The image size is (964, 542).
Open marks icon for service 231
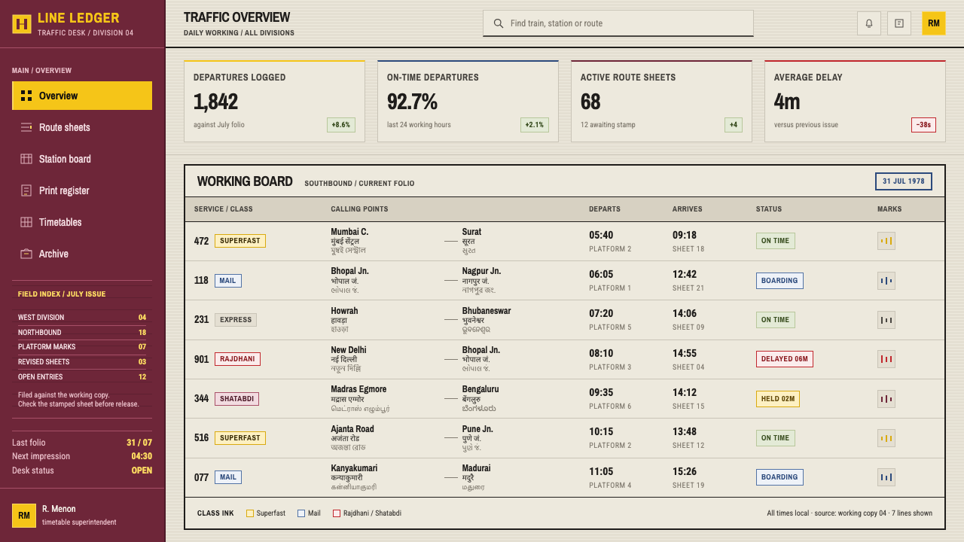point(886,320)
